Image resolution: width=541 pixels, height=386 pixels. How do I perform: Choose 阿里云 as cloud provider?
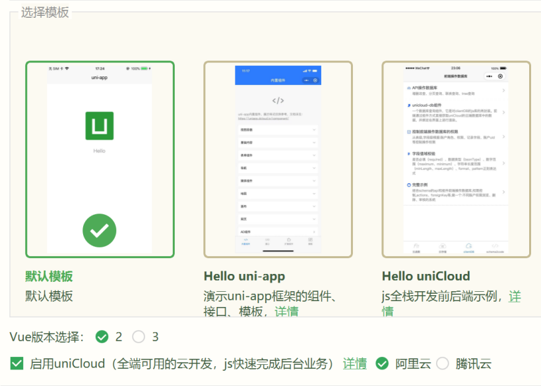click(x=382, y=364)
